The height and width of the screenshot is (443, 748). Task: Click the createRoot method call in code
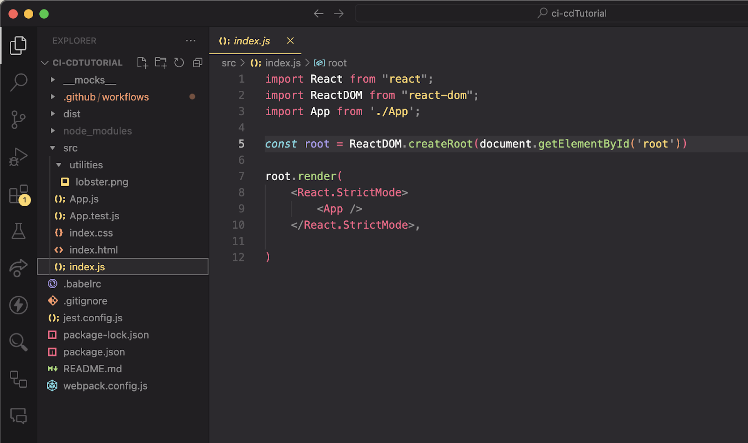coord(440,144)
